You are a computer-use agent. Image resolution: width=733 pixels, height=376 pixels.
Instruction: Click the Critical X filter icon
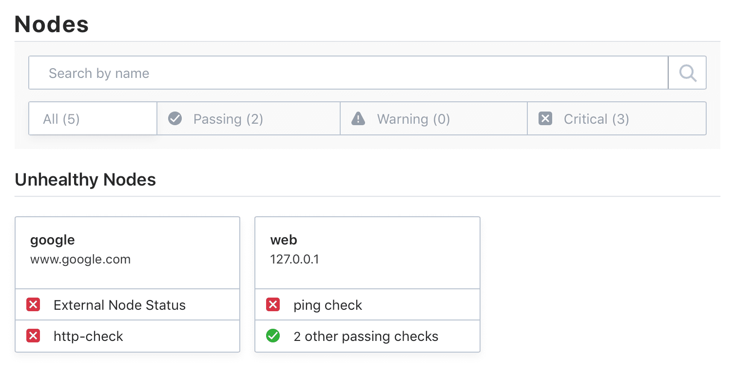click(x=545, y=118)
